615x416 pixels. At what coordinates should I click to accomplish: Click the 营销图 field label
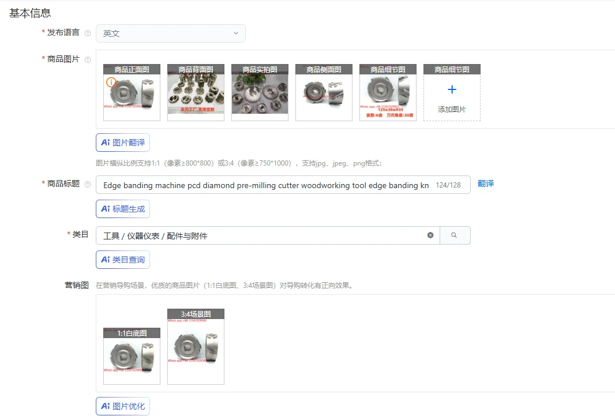pyautogui.click(x=77, y=285)
